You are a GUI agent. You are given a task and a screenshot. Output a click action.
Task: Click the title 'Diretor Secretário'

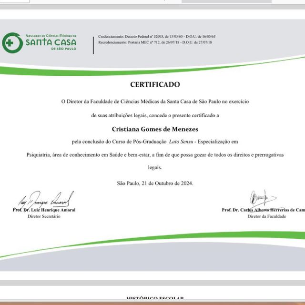[44, 216]
